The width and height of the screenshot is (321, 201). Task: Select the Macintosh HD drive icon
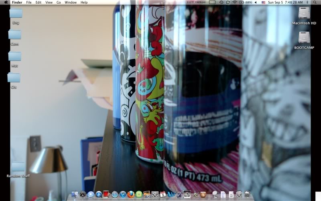(304, 13)
